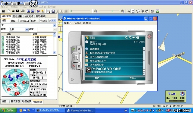Open the 縣市 dropdown showing 全找
This screenshot has width=193, height=113.
[27, 30]
